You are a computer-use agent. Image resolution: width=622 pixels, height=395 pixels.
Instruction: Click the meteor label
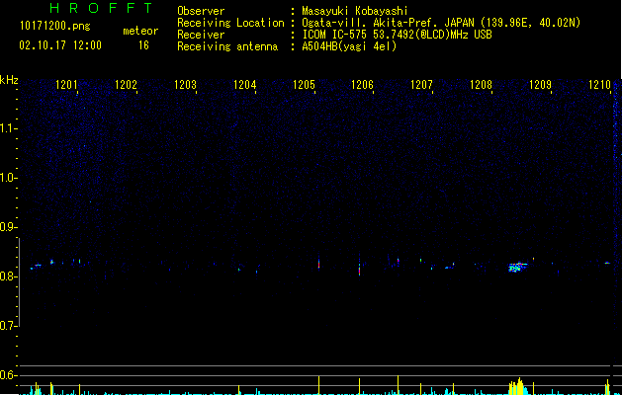tap(140, 31)
